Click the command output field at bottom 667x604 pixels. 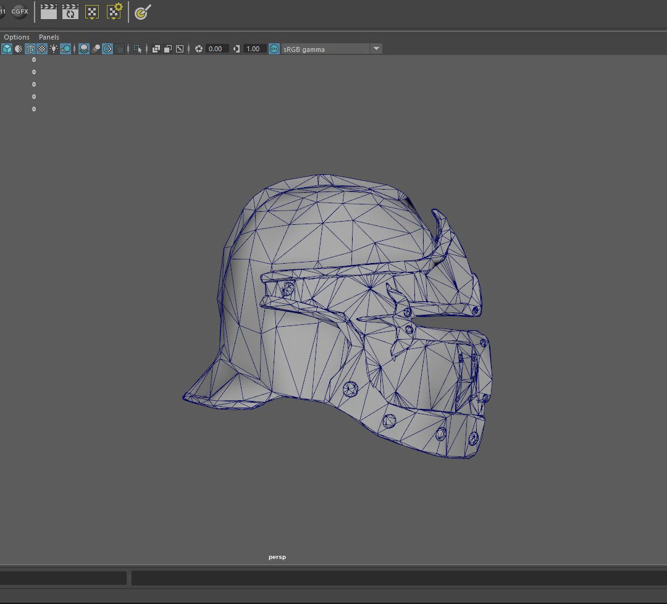tap(399, 577)
